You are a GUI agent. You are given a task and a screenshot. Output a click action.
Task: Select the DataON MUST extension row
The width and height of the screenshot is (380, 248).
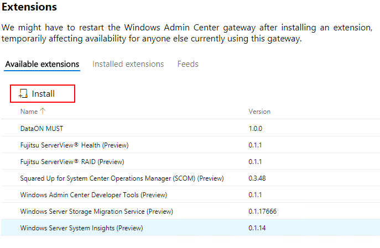pyautogui.click(x=41, y=128)
